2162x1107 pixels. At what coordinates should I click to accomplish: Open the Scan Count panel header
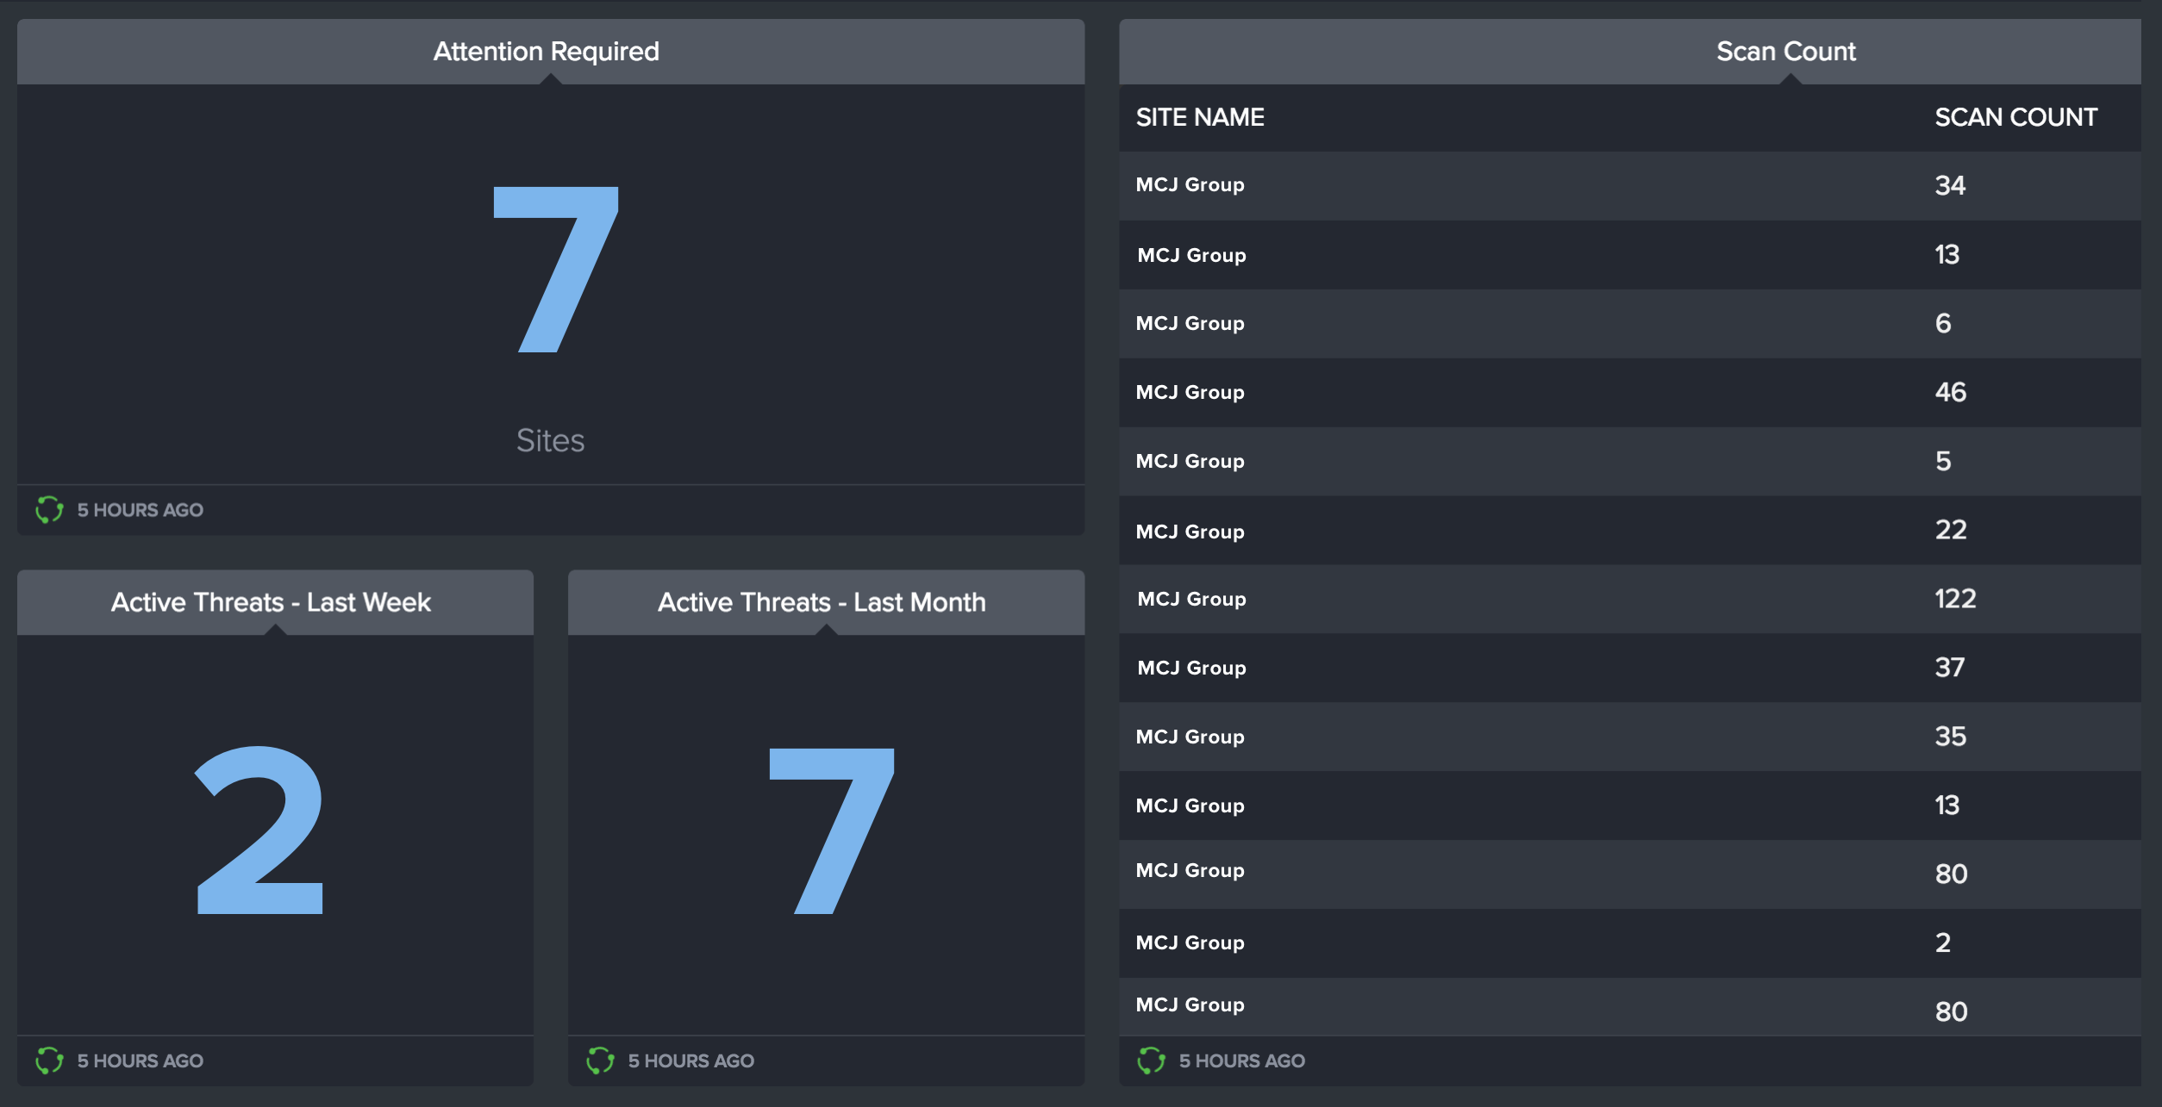(1630, 52)
